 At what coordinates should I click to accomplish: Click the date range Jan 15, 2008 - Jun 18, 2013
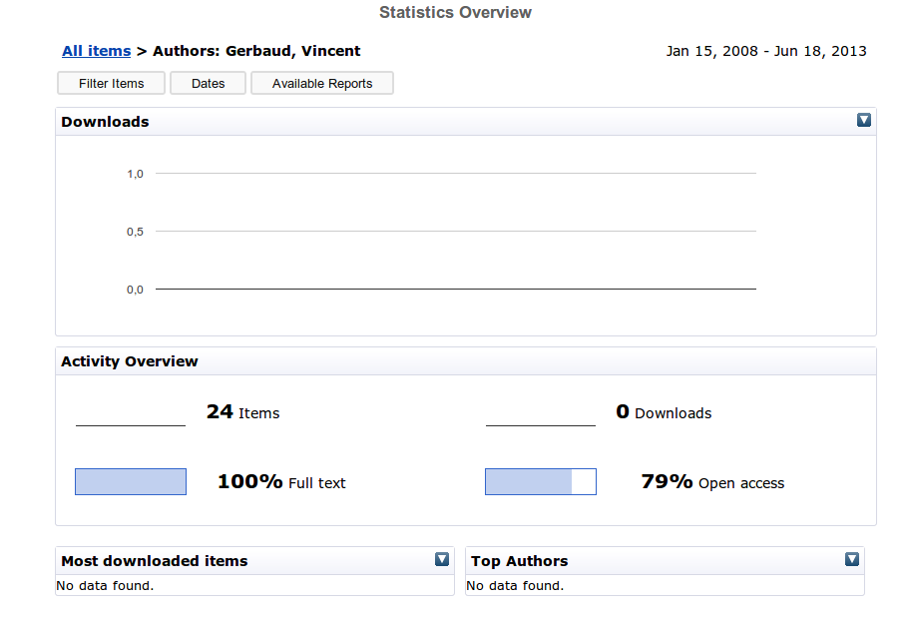tap(766, 52)
